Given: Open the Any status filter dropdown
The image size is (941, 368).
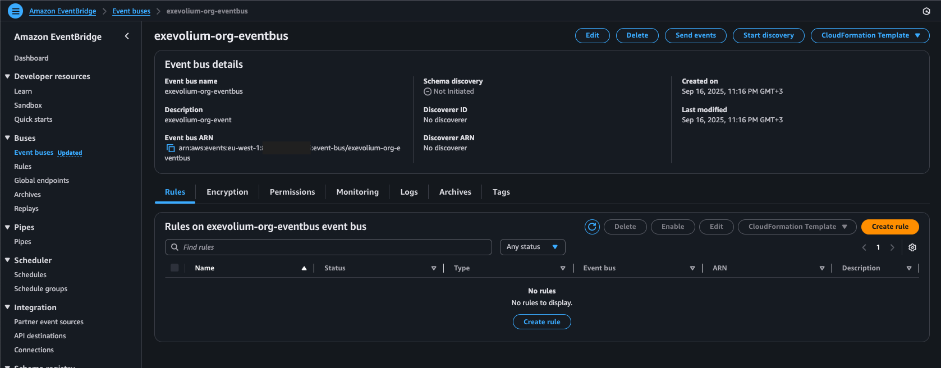Looking at the screenshot, I should coord(532,247).
